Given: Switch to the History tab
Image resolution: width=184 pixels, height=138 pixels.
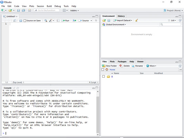Looking at the screenshot, I should [x=121, y=16].
